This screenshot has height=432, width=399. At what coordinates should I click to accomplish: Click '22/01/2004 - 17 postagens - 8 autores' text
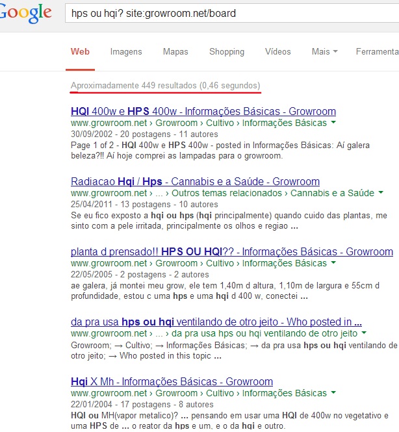[142, 405]
